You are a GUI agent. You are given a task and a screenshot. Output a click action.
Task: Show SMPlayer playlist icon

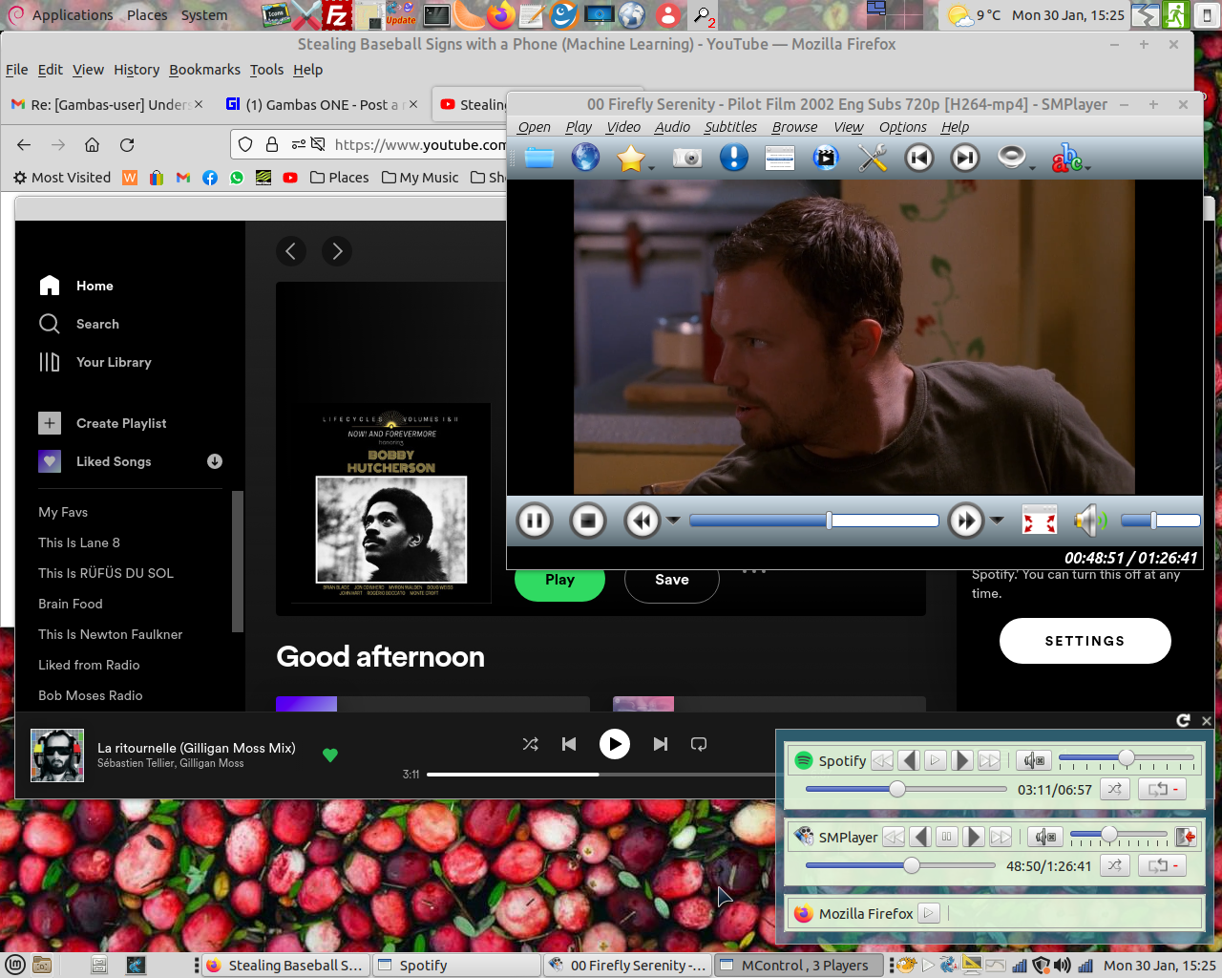click(x=779, y=158)
